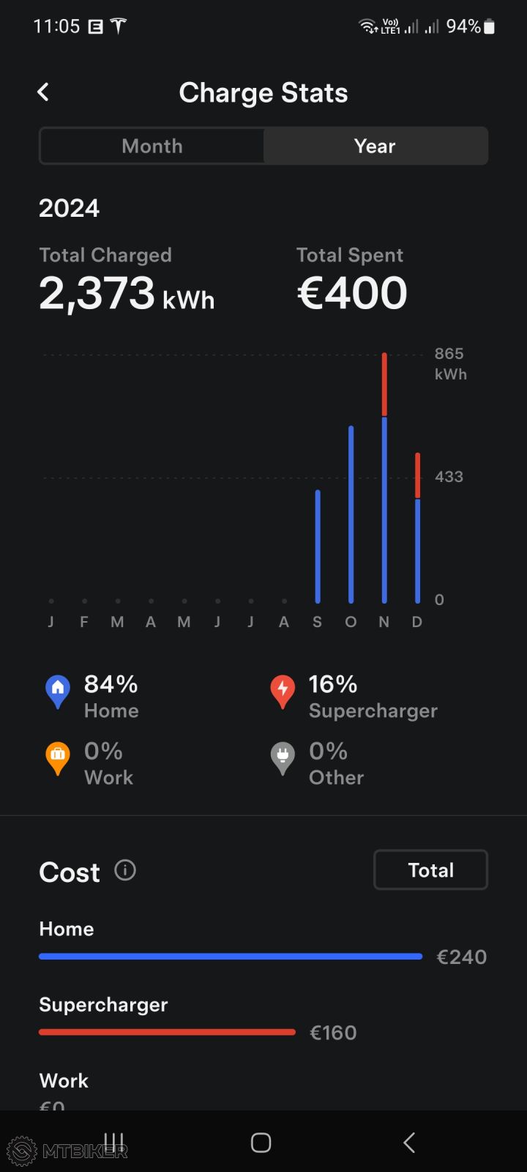The width and height of the screenshot is (527, 1172).
Task: Tap the Android back navigation chevron
Action: point(409,1143)
